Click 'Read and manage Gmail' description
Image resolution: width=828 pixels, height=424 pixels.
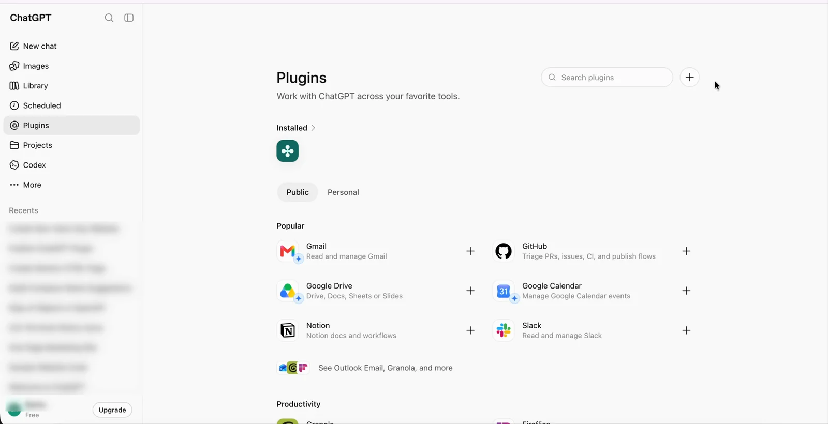pos(347,256)
